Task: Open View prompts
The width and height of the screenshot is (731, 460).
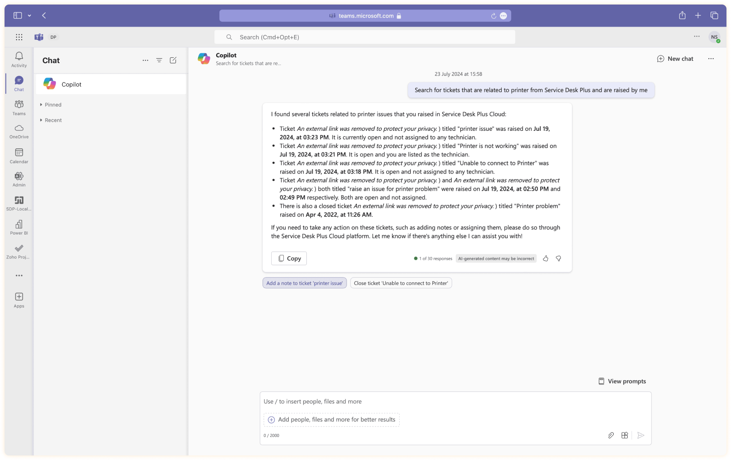Action: [622, 381]
